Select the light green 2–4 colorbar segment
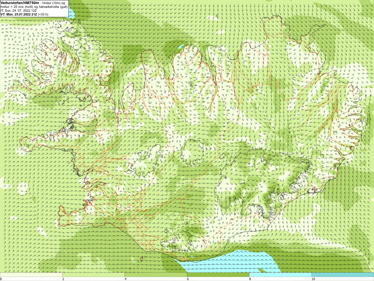Image resolution: width=374 pixels, height=281 pixels. click(93, 275)
